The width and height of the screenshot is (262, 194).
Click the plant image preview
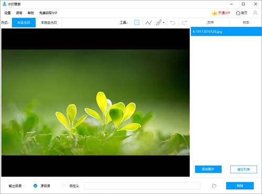point(95,103)
